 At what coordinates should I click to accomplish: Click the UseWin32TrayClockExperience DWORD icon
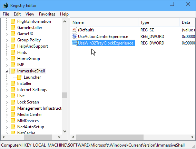[75, 43]
